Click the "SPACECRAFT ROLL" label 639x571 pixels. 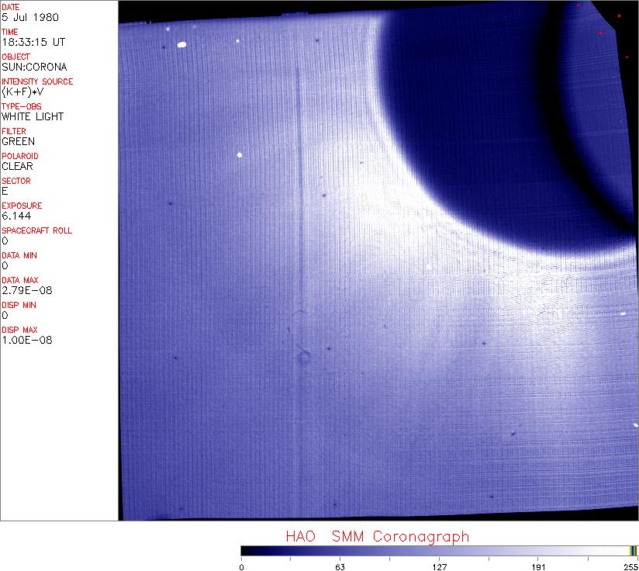pyautogui.click(x=33, y=230)
